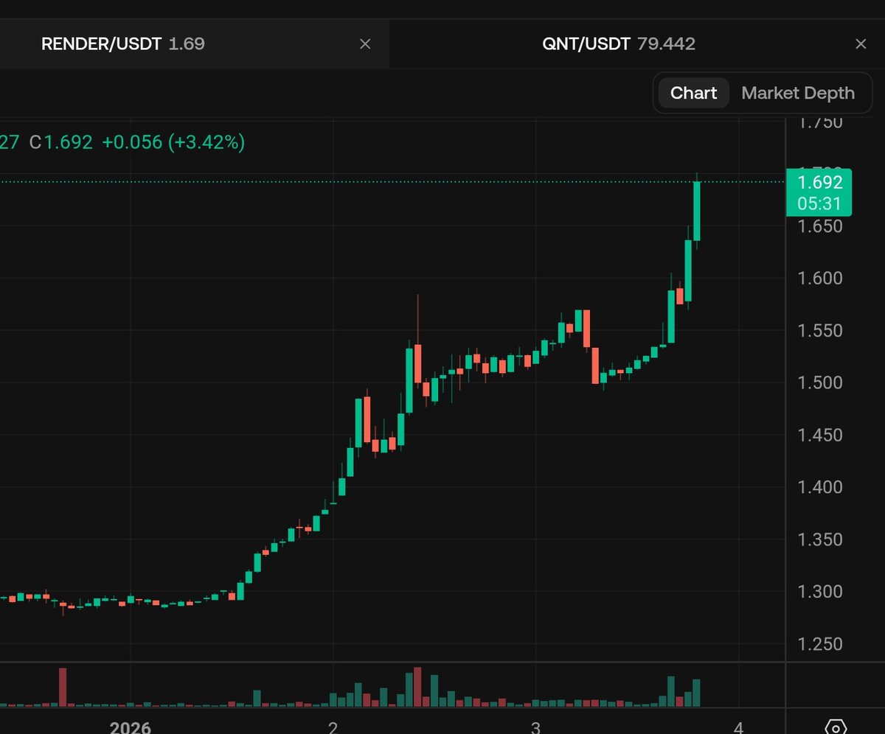
Task: Click the 1.500 price axis label
Action: [820, 382]
